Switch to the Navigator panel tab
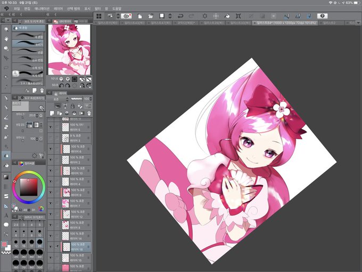The height and width of the screenshot is (272, 362). tap(63, 21)
